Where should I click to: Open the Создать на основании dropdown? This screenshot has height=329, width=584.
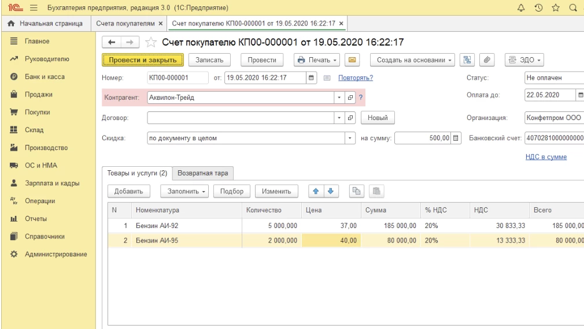(413, 60)
